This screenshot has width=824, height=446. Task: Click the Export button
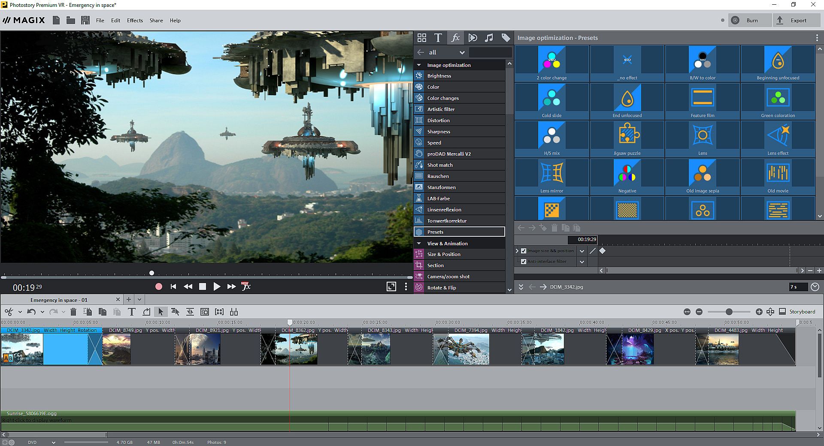pyautogui.click(x=797, y=20)
